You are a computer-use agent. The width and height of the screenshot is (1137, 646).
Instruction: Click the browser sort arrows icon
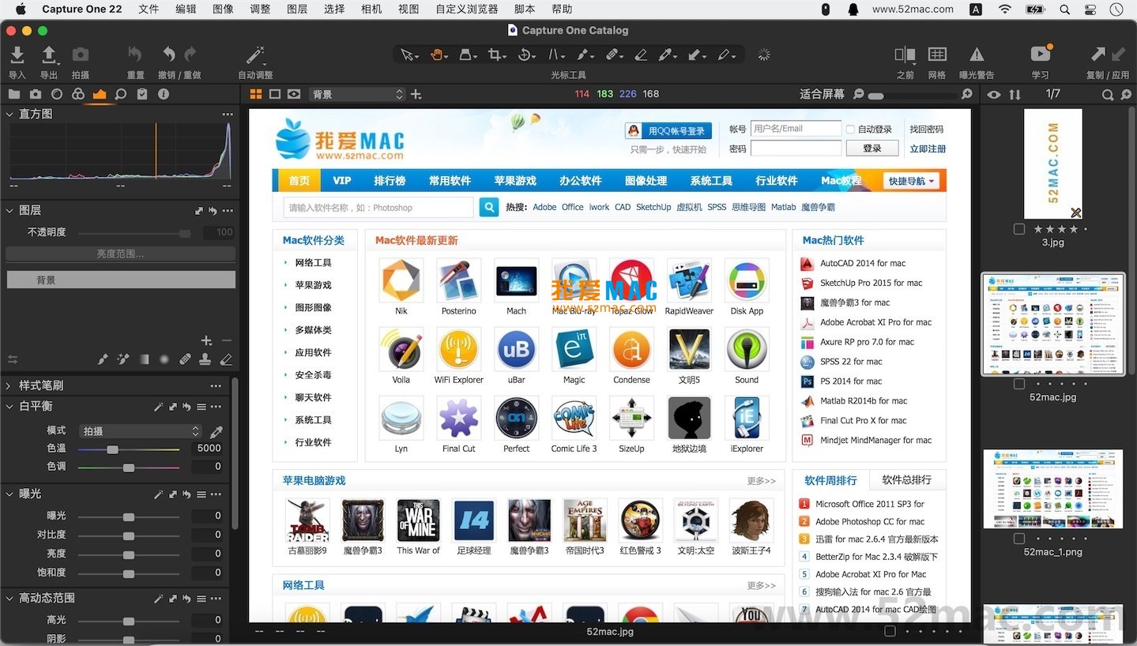[1015, 94]
